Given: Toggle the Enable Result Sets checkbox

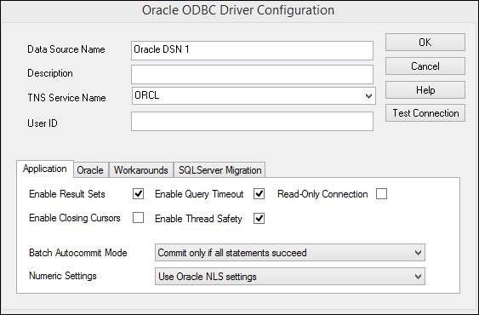Looking at the screenshot, I should [138, 194].
